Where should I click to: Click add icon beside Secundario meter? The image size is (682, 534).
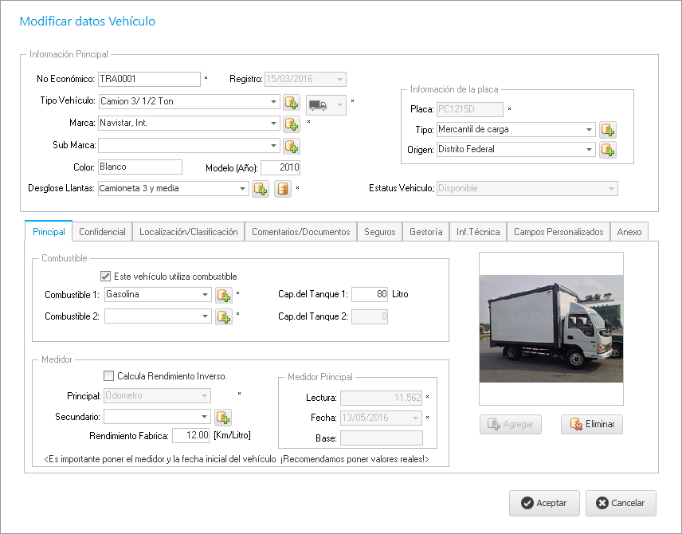click(x=223, y=417)
